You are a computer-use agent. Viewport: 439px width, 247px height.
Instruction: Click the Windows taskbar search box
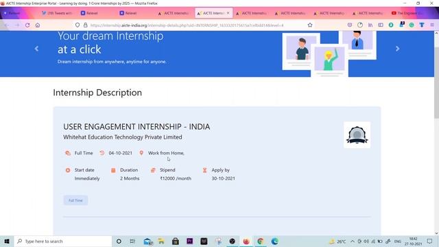[63, 241]
